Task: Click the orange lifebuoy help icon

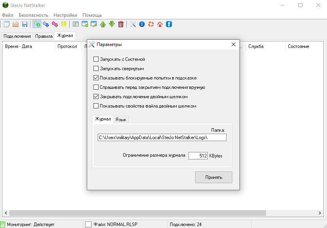Action: tap(151, 24)
